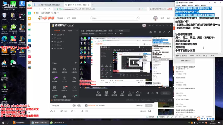Click the share icon in streaming app header
Screen dimensions: 223x125
(x=169, y=32)
